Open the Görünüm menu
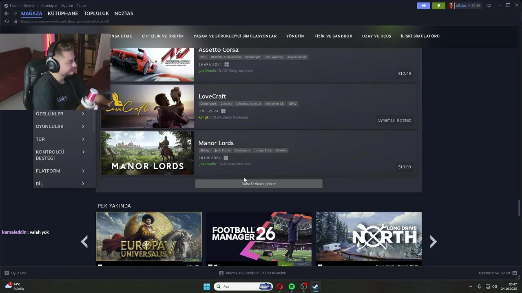This screenshot has width=522, height=293. (31, 6)
